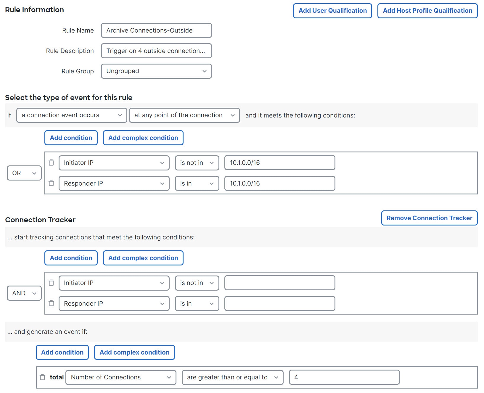Open the 'at any point of the connection' dropdown

pyautogui.click(x=184, y=115)
